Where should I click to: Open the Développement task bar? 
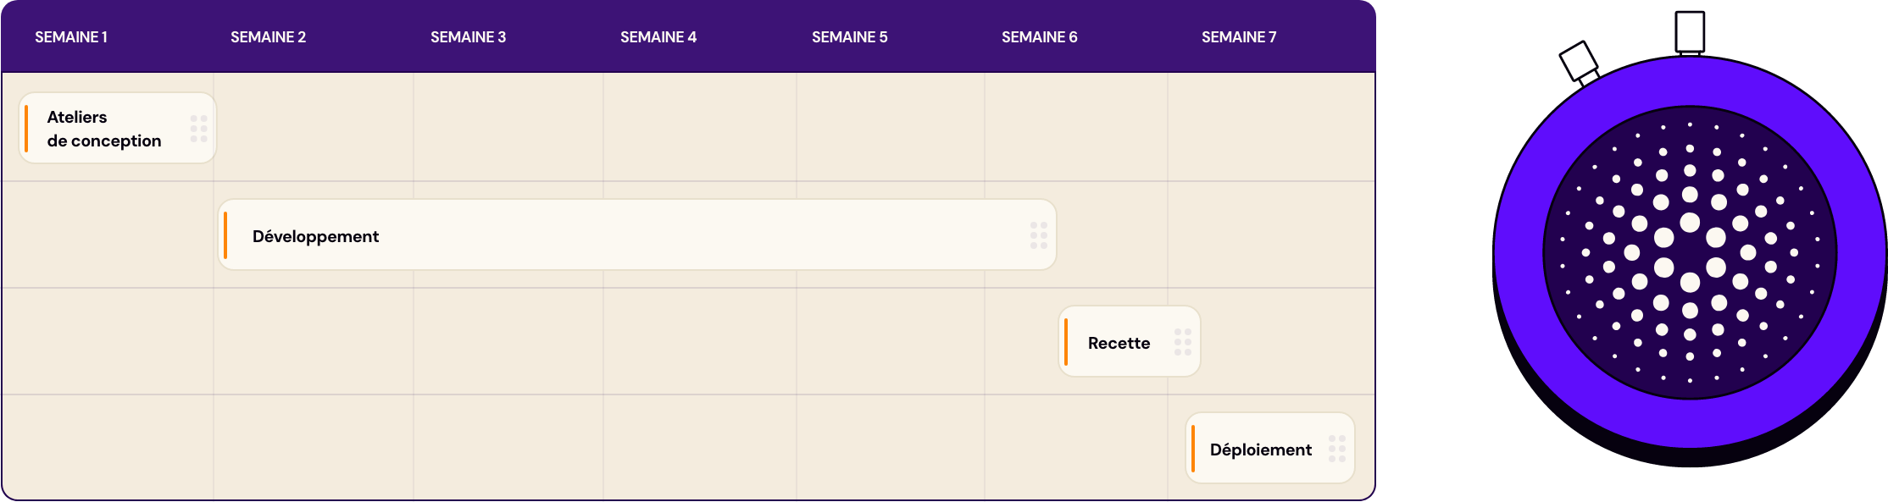(x=637, y=235)
